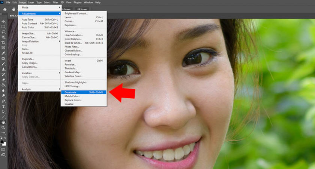Toggle Quick Mask mode

pyautogui.click(x=3, y=150)
